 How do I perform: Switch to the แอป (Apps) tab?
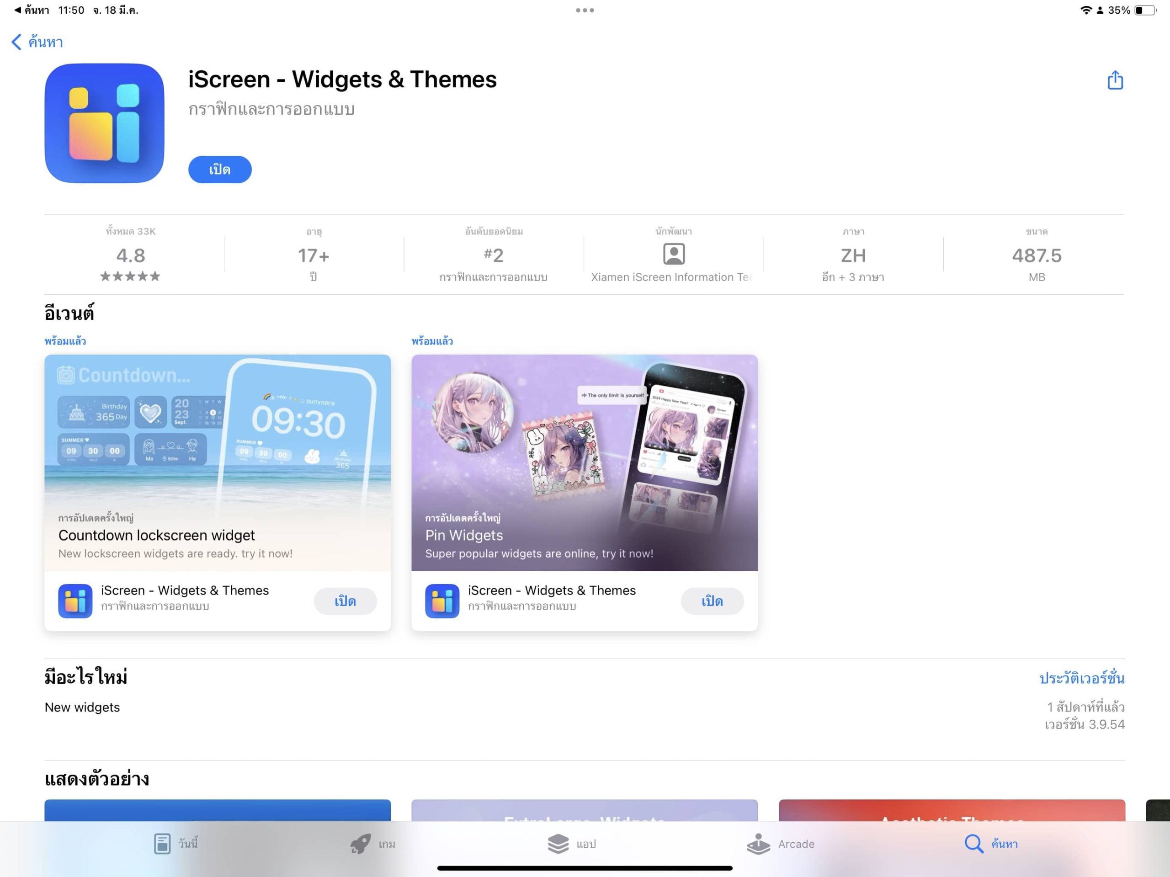pyautogui.click(x=571, y=844)
